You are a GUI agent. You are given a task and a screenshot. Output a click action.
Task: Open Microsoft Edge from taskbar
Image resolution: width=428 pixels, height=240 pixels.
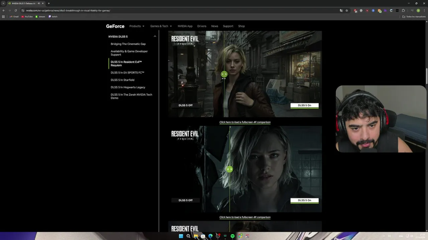pos(210,236)
